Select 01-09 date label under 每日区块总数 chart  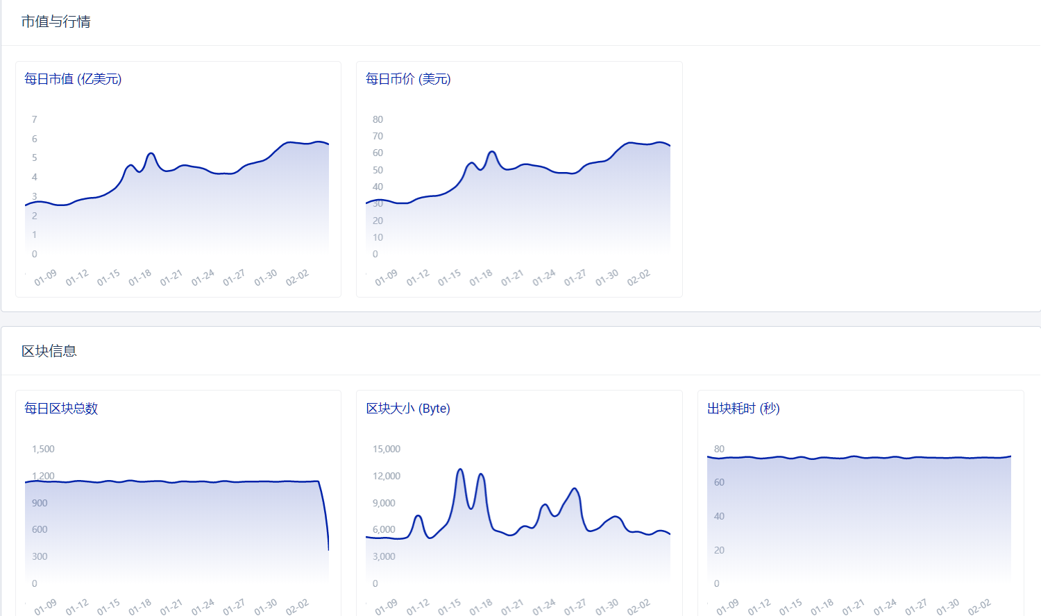point(46,607)
